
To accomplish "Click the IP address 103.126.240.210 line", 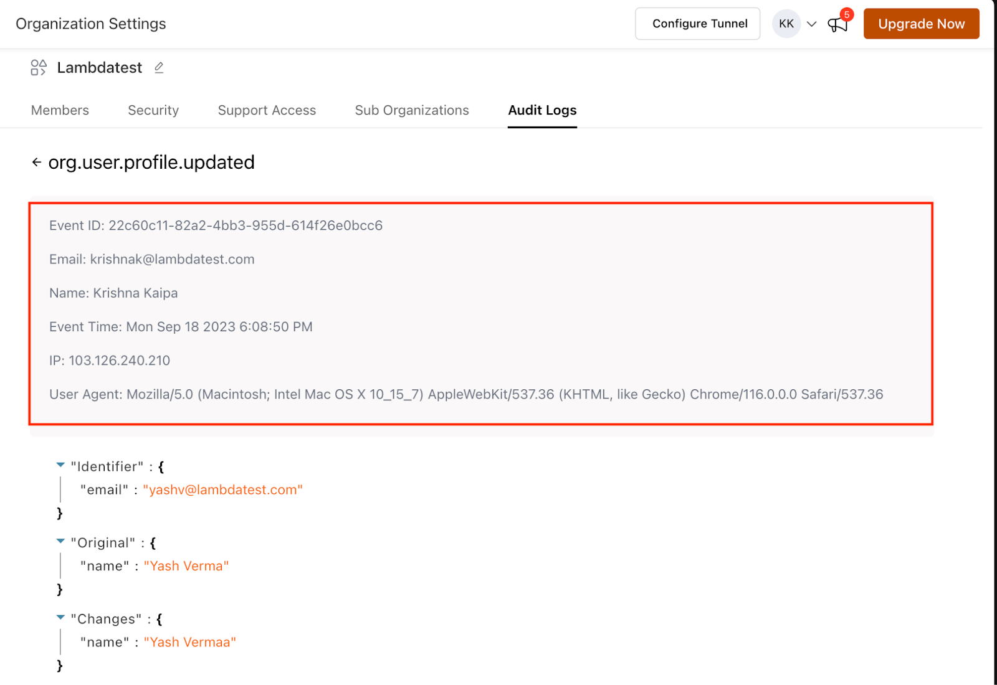I will tap(110, 361).
